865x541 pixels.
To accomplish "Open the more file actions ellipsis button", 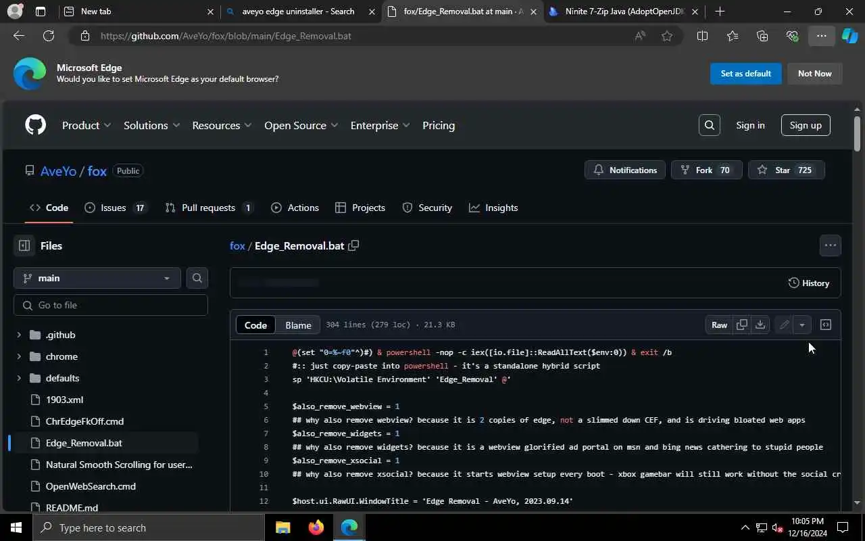I will click(831, 245).
